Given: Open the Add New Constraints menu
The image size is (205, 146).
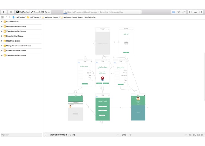Looking at the screenshot, I should tap(199, 135).
